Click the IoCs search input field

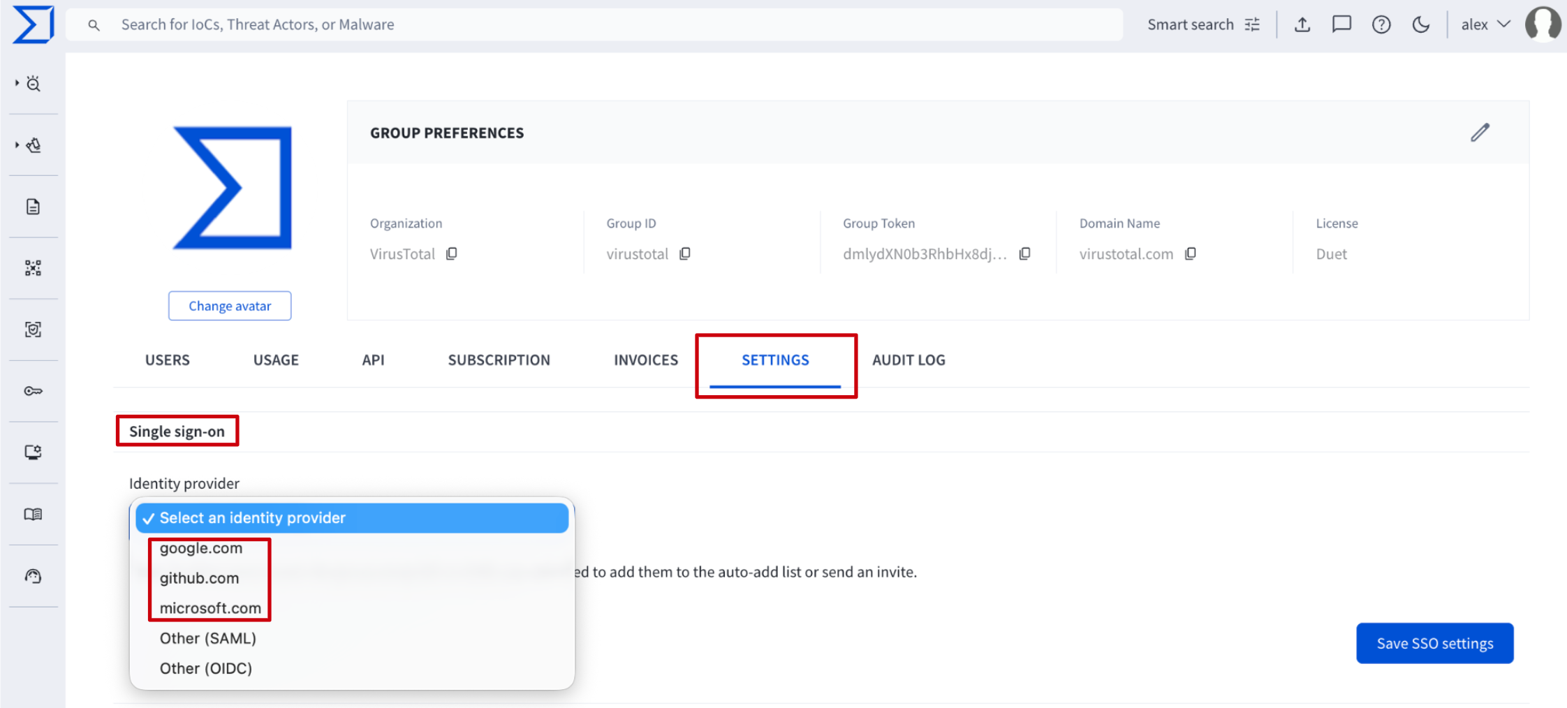coord(594,25)
